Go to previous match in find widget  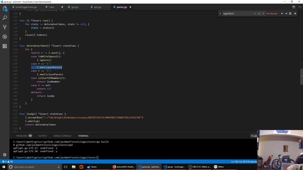pos(282,14)
